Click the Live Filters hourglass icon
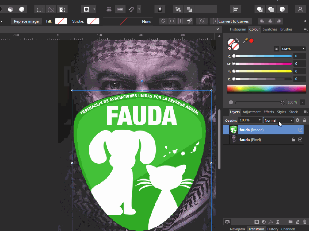This screenshot has width=309, height=231. coord(278,222)
